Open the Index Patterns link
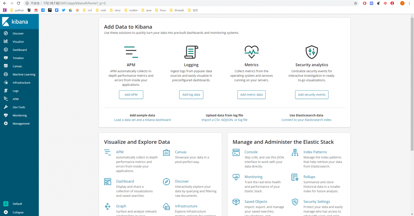Screen dimensions: 414x216 315,152
